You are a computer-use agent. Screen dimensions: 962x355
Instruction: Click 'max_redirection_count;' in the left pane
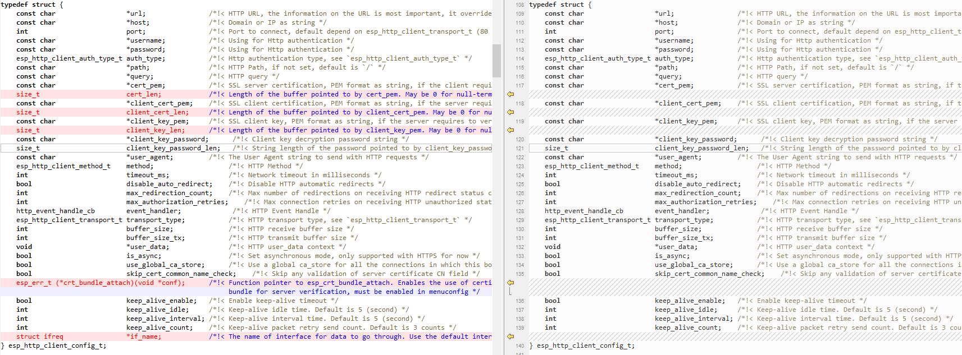click(170, 193)
